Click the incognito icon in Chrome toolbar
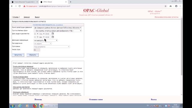 pos(171,6)
